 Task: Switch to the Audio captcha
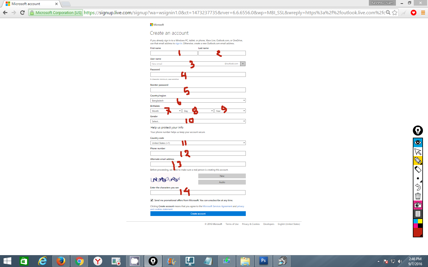[222, 182]
